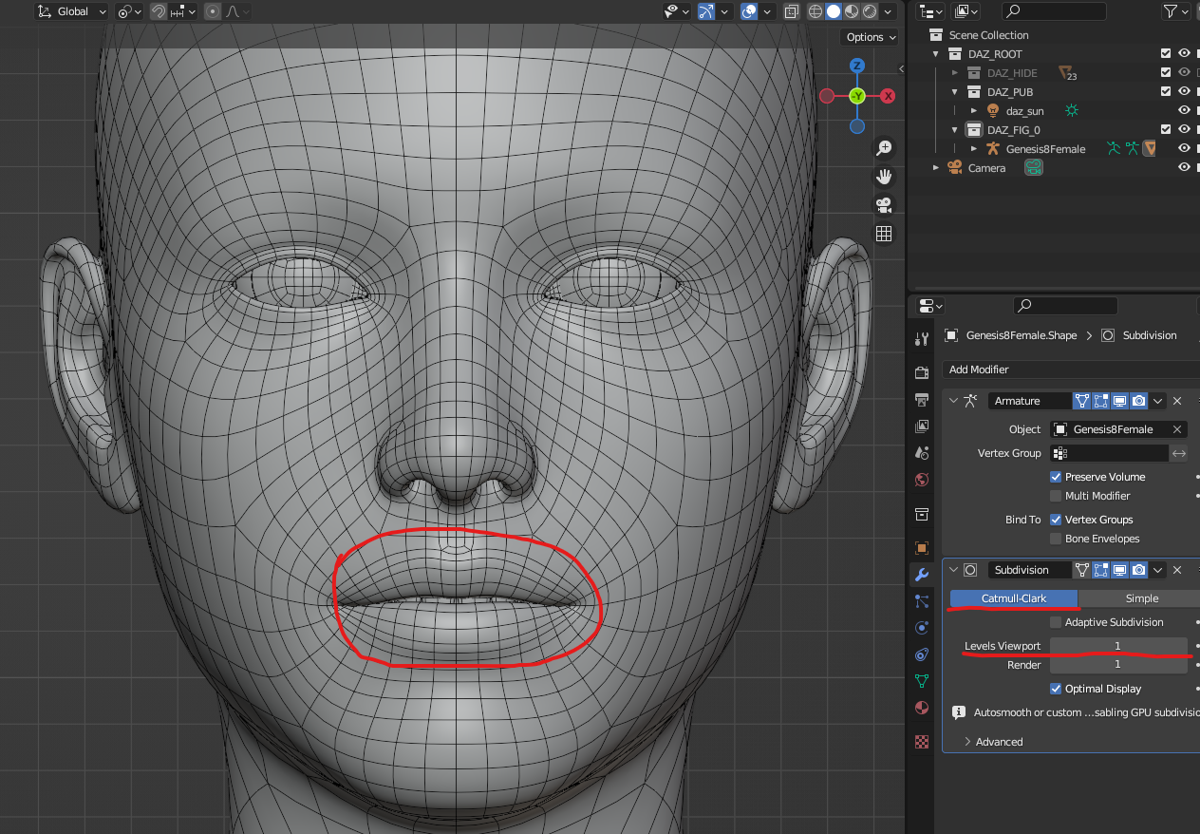
Task: Set the Levels Viewport subdivision value
Action: 1118,646
